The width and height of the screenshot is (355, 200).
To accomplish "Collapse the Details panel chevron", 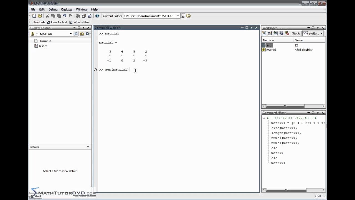I will coord(88,146).
